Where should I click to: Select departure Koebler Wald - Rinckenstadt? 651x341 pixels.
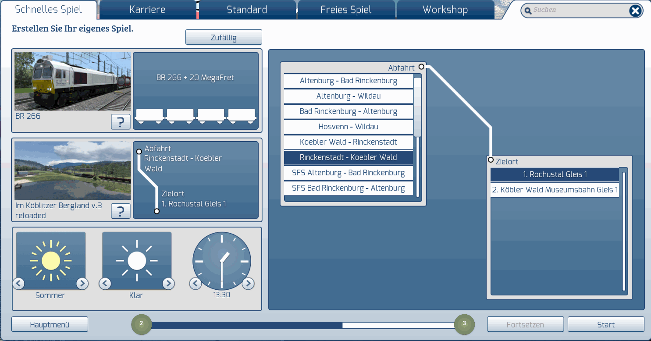point(349,142)
